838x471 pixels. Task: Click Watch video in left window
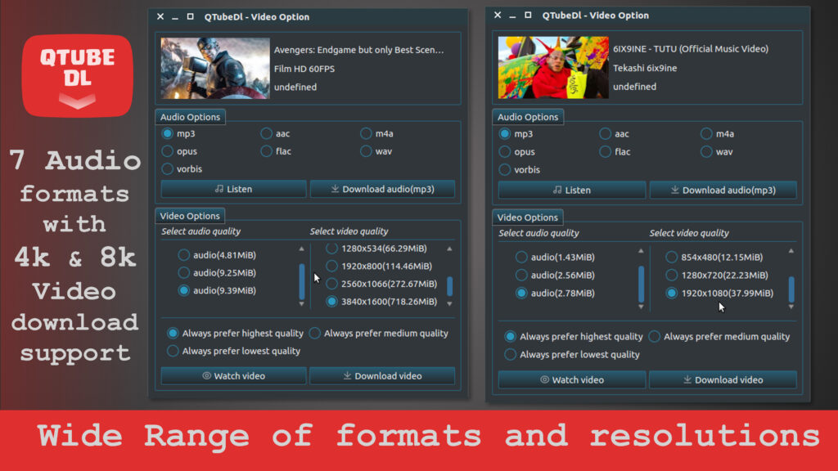[233, 376]
